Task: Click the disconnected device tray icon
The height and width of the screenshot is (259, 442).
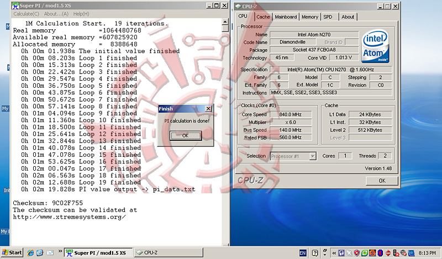Action: [x=396, y=253]
